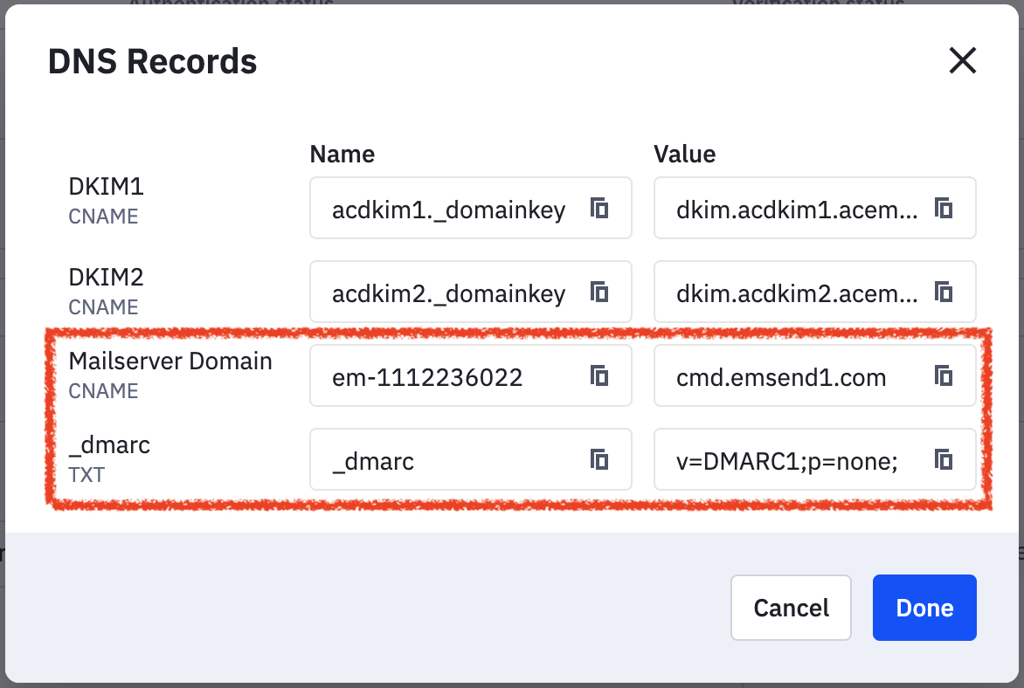
Task: Copy the DKIM1 record name
Action: click(599, 208)
